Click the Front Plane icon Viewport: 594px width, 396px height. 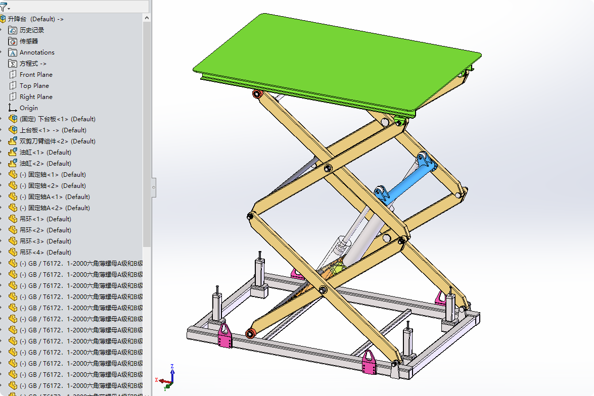13,75
